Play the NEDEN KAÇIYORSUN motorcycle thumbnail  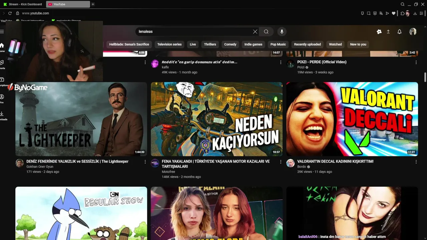(217, 119)
